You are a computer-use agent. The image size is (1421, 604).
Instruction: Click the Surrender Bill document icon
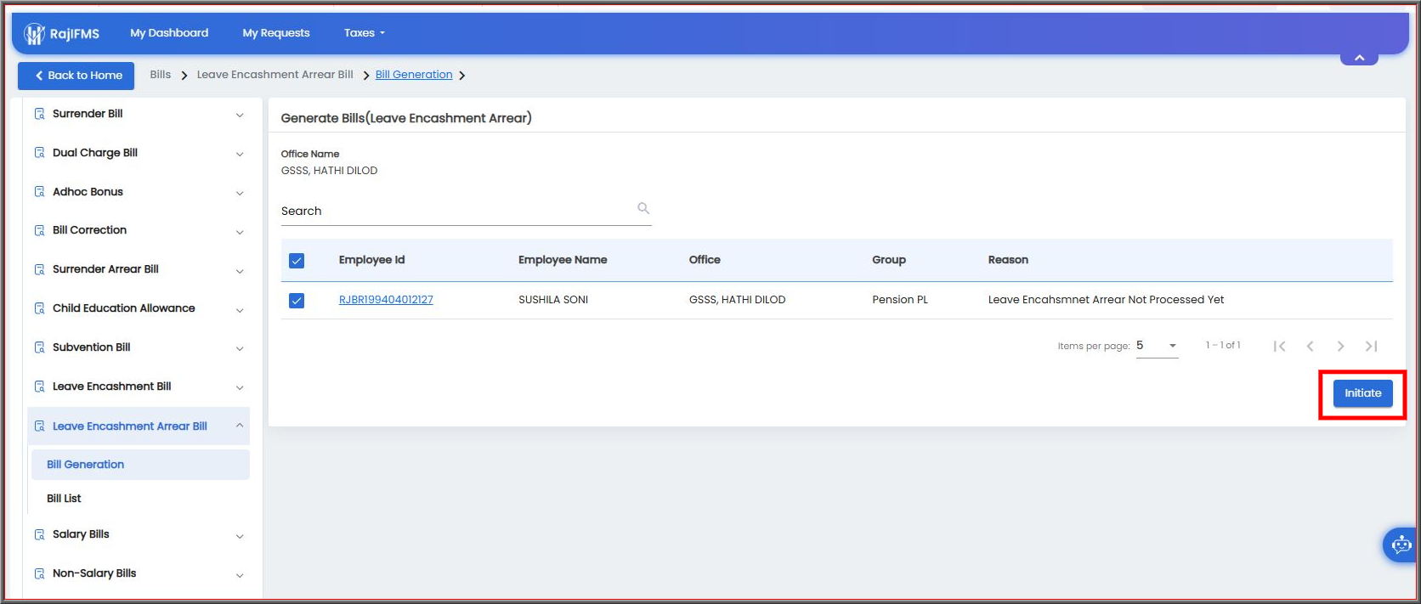pos(39,114)
